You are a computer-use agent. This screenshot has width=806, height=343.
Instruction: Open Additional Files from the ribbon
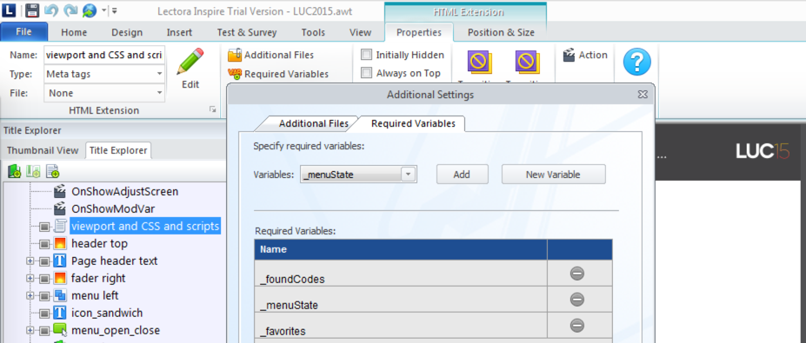pos(270,55)
